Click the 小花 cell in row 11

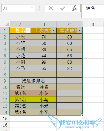(44, 93)
